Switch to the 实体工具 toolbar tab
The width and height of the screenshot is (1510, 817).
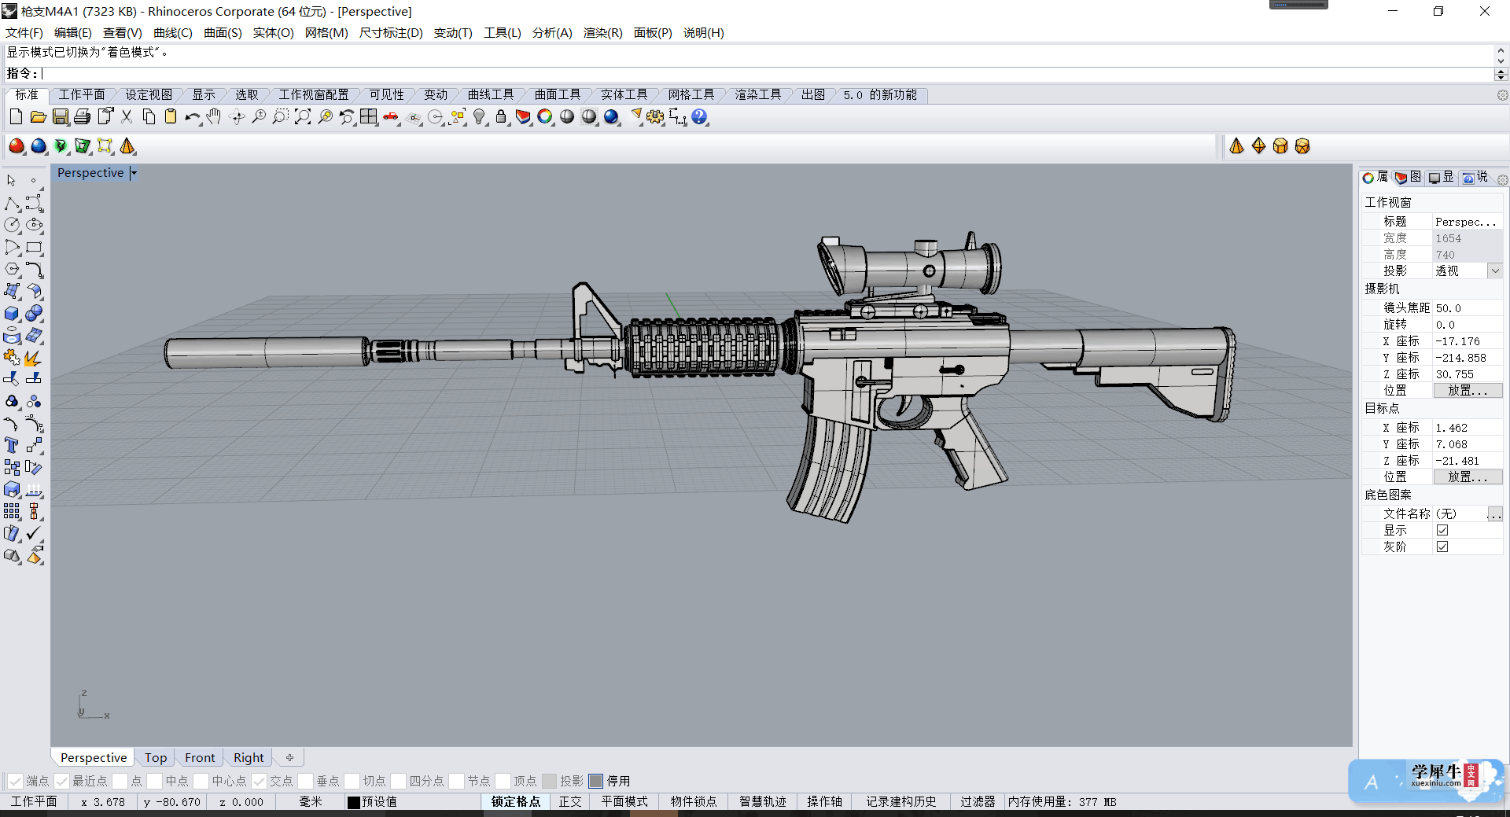tap(624, 94)
